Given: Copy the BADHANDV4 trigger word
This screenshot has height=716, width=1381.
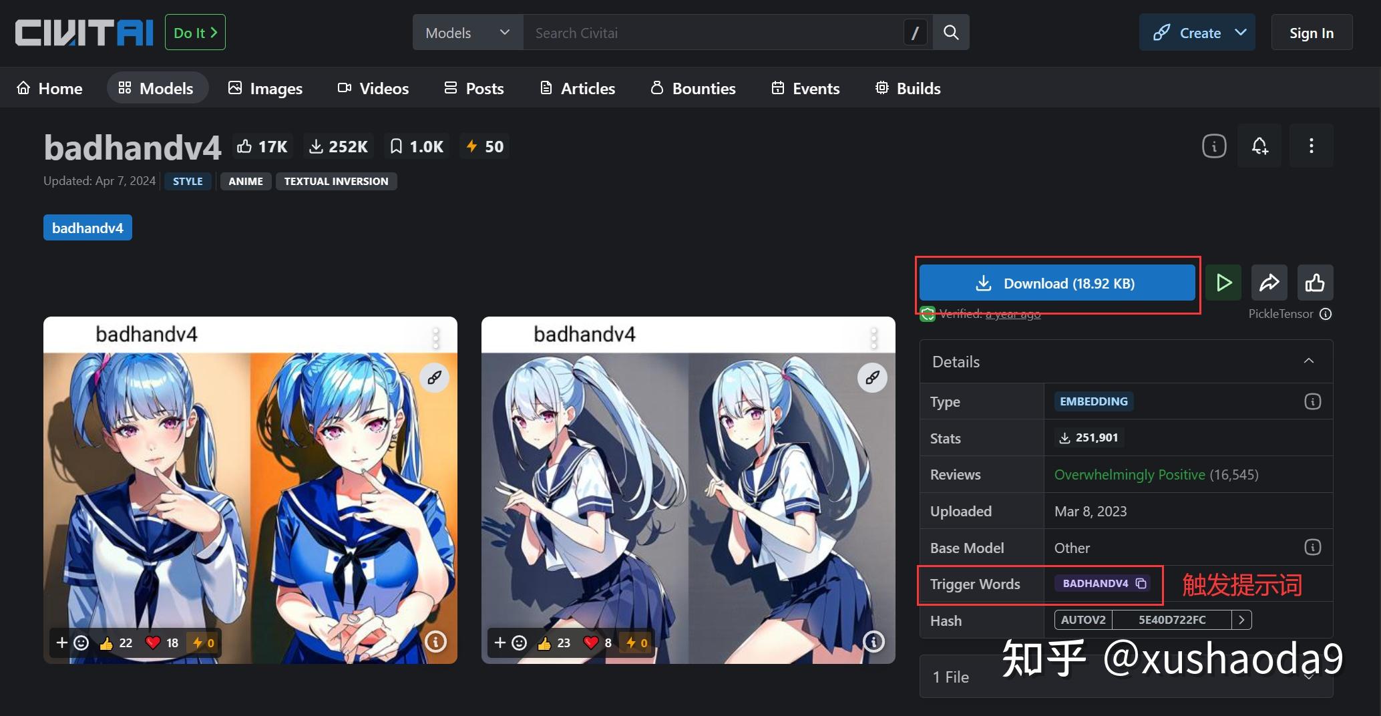Looking at the screenshot, I should point(1141,583).
